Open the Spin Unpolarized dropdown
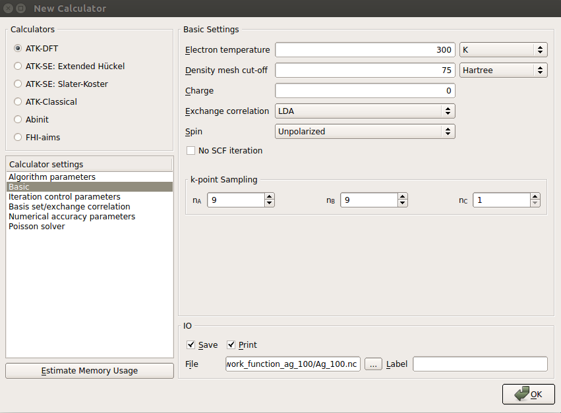 click(x=365, y=132)
